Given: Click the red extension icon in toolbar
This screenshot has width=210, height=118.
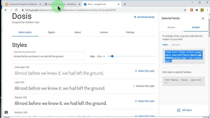Looking at the screenshot, I should [x=192, y=10].
